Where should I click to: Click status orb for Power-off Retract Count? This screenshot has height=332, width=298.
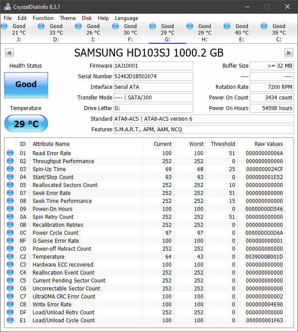[10, 248]
